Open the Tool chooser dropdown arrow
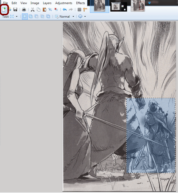This screenshot has height=193, width=178. point(16,17)
